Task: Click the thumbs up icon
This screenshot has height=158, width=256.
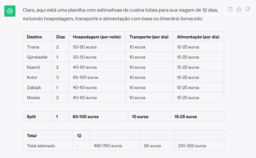Action: click(x=239, y=9)
